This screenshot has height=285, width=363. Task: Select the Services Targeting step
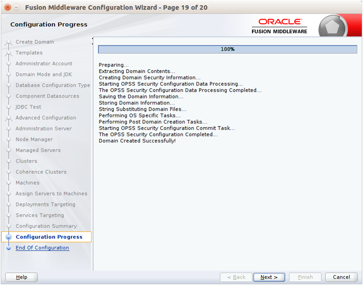(40, 215)
